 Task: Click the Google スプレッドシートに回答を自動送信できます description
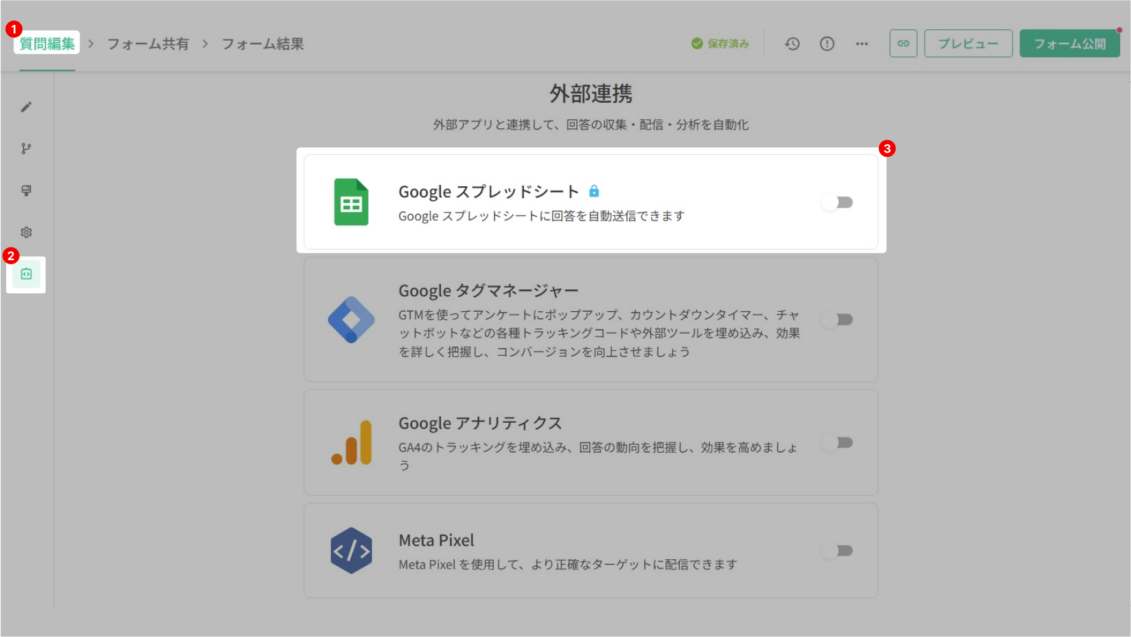pyautogui.click(x=542, y=216)
